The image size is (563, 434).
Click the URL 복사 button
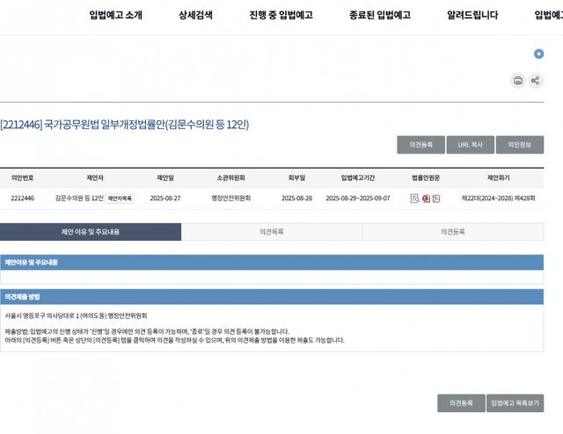click(x=470, y=145)
